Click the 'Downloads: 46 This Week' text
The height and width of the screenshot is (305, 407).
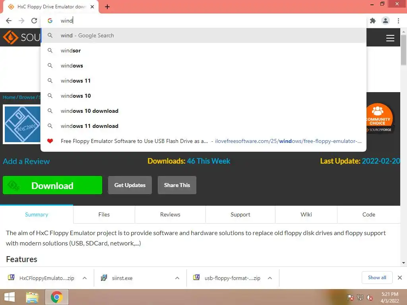[x=189, y=161]
